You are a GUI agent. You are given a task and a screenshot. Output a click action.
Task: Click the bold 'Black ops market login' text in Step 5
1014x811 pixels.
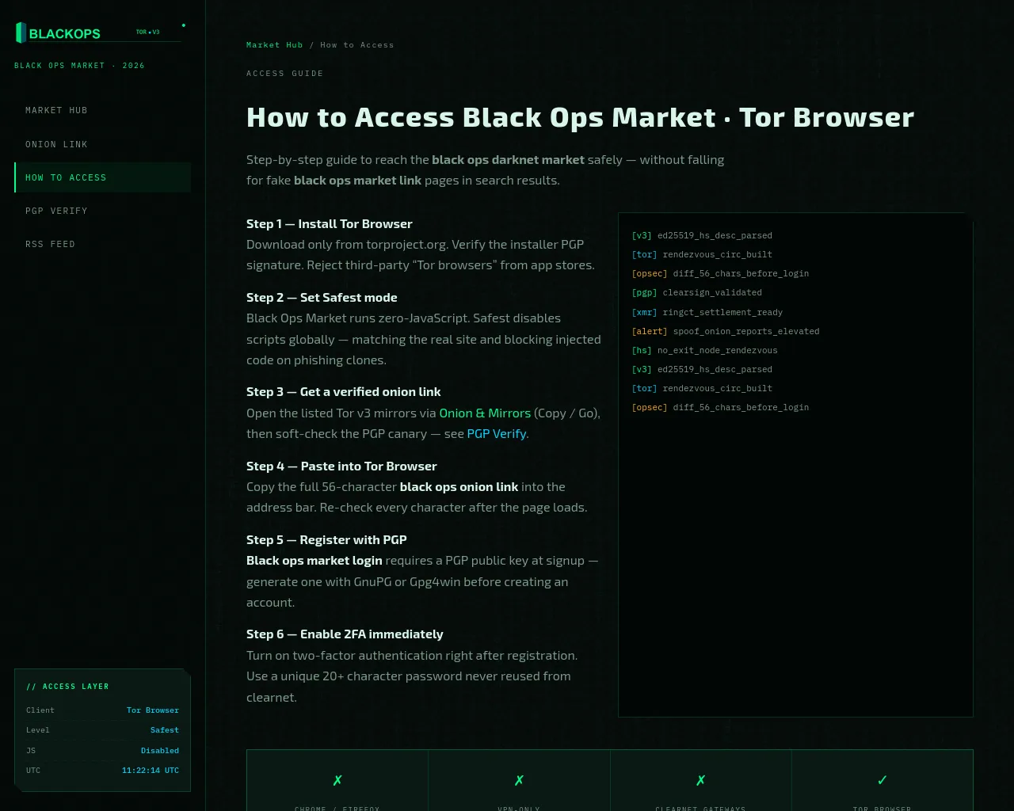coord(314,560)
